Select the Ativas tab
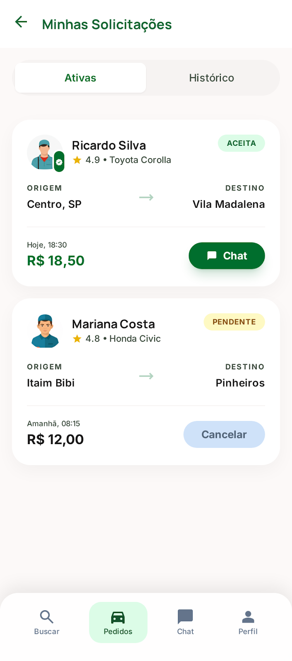Image resolution: width=292 pixels, height=661 pixels. (x=80, y=78)
